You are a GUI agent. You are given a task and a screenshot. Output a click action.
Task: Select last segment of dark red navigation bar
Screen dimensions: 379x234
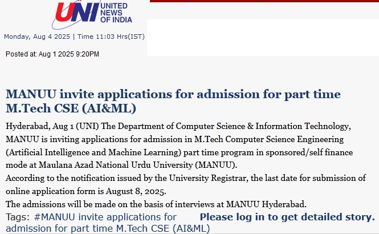click(338, 1)
